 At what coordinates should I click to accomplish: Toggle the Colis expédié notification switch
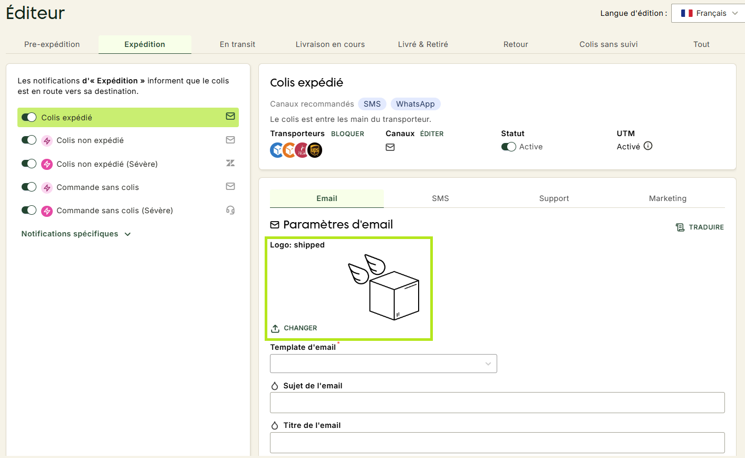29,117
